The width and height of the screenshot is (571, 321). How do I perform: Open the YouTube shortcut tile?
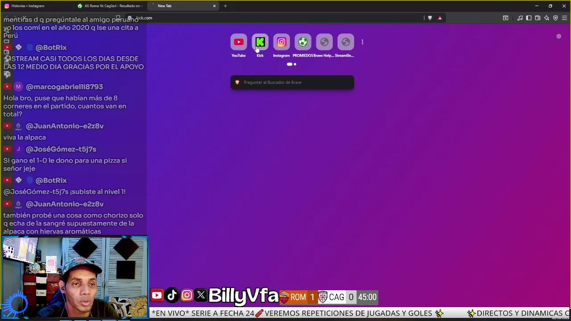(239, 42)
